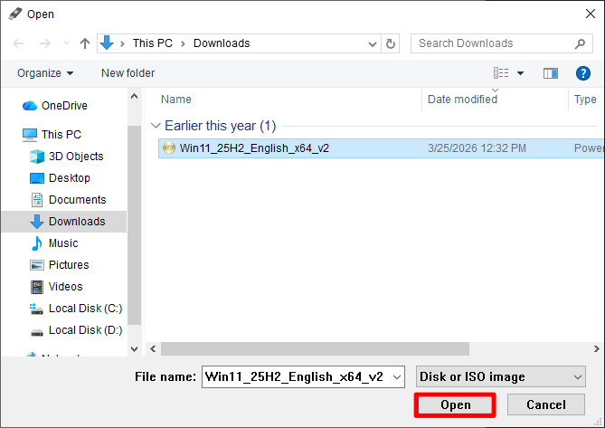Viewport: 605px width, 428px height.
Task: Open 3D Objects folder
Action: 76,157
